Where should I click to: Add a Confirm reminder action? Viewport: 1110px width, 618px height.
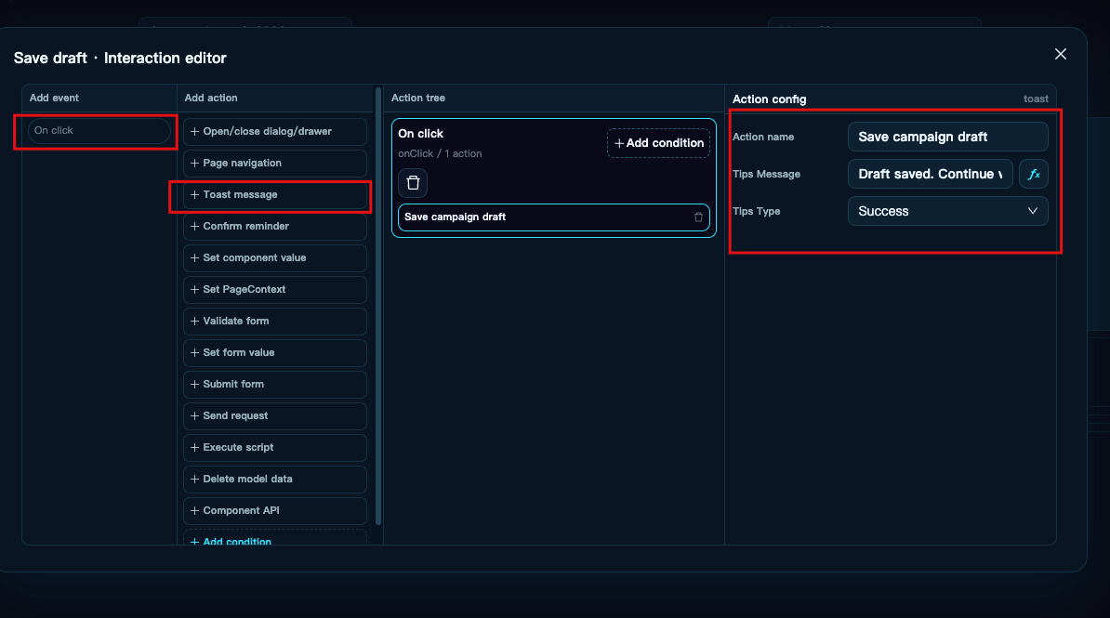274,227
